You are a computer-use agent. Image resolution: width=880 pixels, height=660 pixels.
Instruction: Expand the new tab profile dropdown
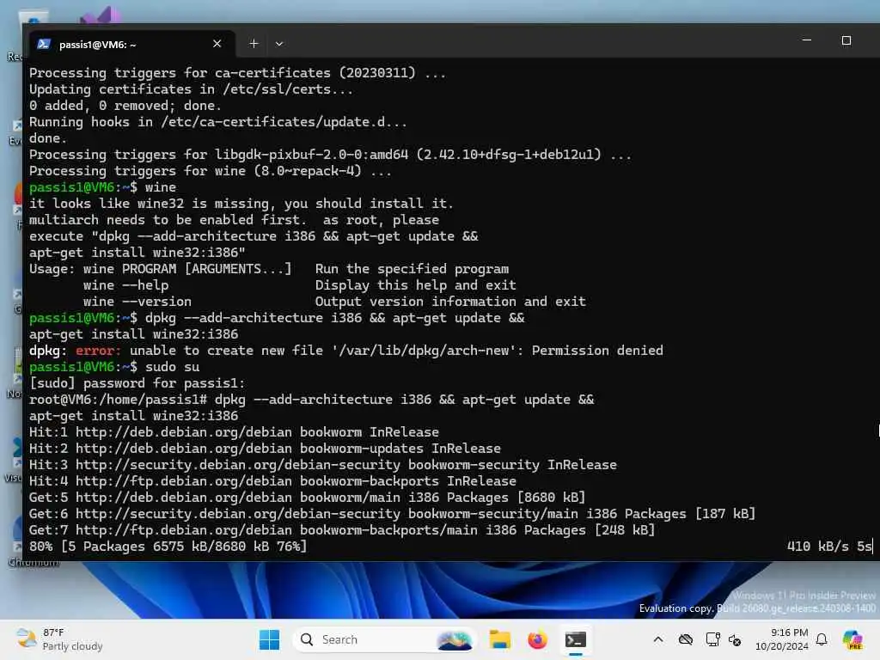click(x=279, y=44)
